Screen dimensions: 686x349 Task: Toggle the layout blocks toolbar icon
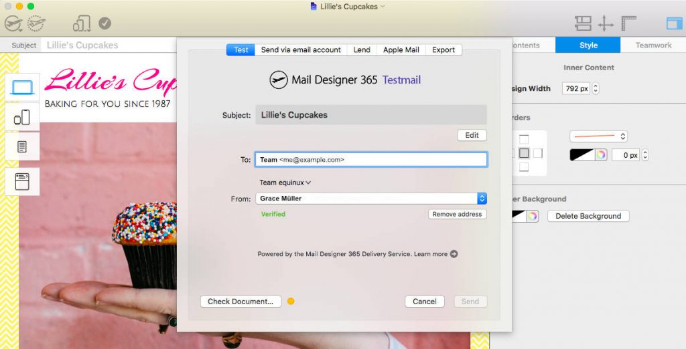pos(583,23)
